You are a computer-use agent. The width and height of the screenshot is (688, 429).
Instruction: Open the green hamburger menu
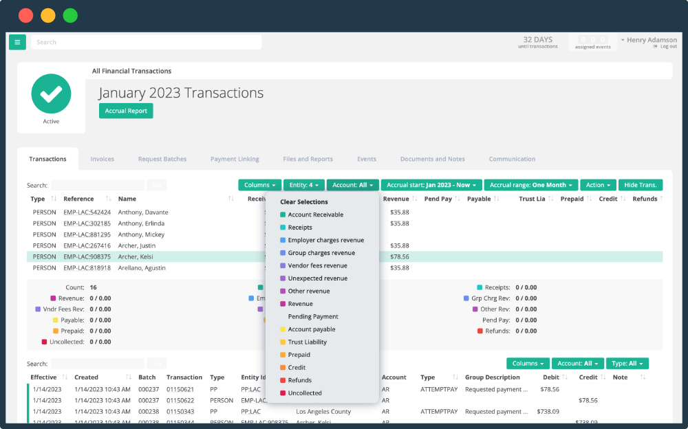pyautogui.click(x=18, y=42)
